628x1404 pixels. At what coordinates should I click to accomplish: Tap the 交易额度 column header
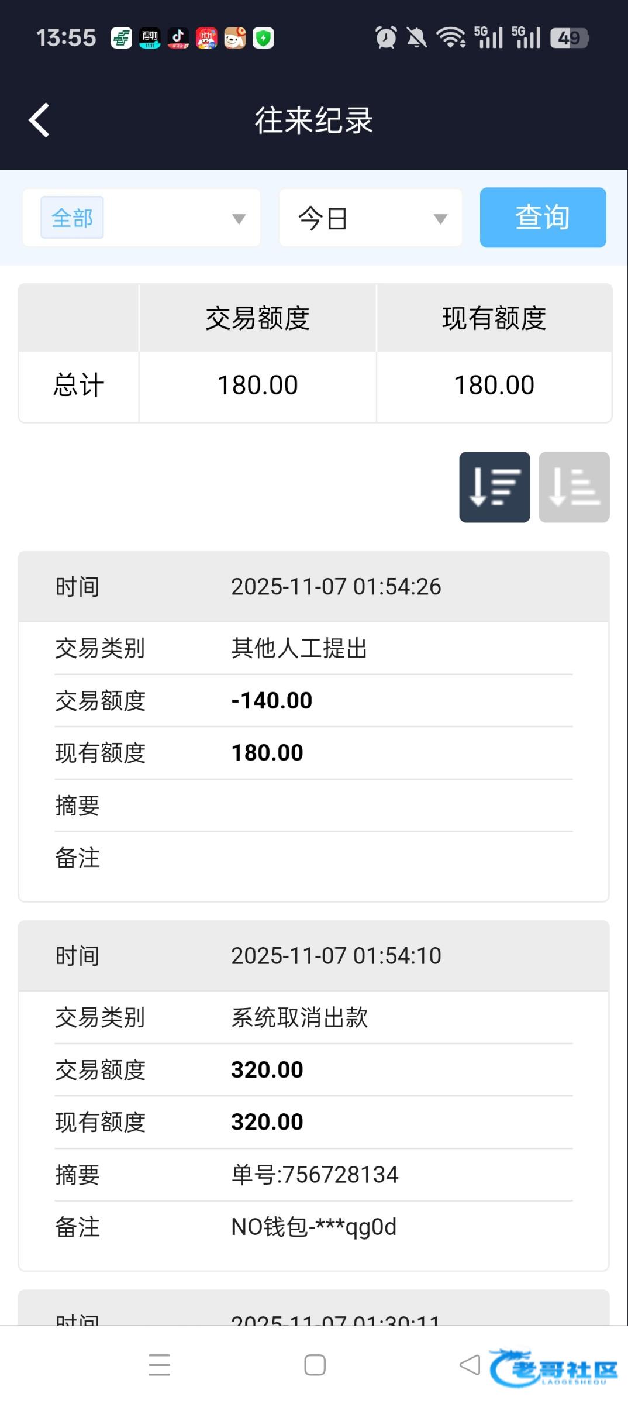pos(257,318)
